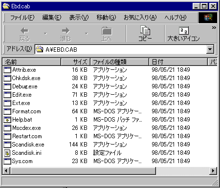220x188 pixels.
Task: Click the MS-DOS バッチ ファ... type text
Action: coord(118,120)
